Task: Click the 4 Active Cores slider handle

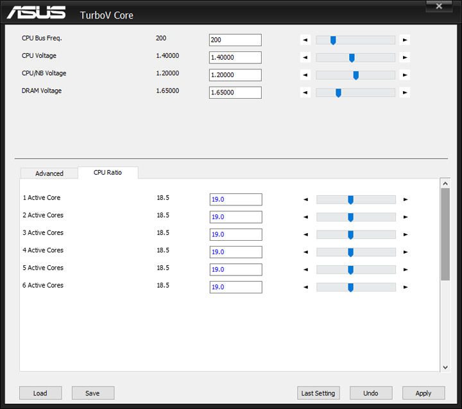Action: [x=350, y=252]
